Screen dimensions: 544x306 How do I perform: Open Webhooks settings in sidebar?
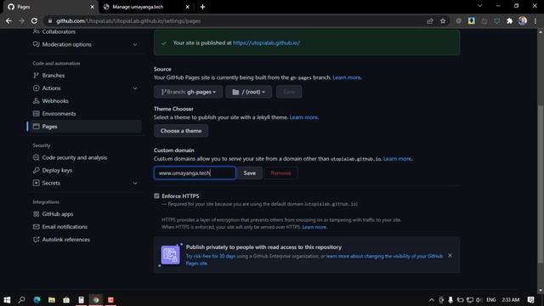pyautogui.click(x=54, y=101)
